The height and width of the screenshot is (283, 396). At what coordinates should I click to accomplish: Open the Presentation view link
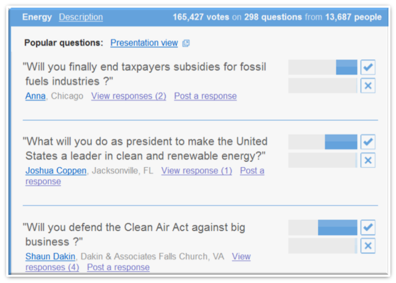pyautogui.click(x=144, y=43)
